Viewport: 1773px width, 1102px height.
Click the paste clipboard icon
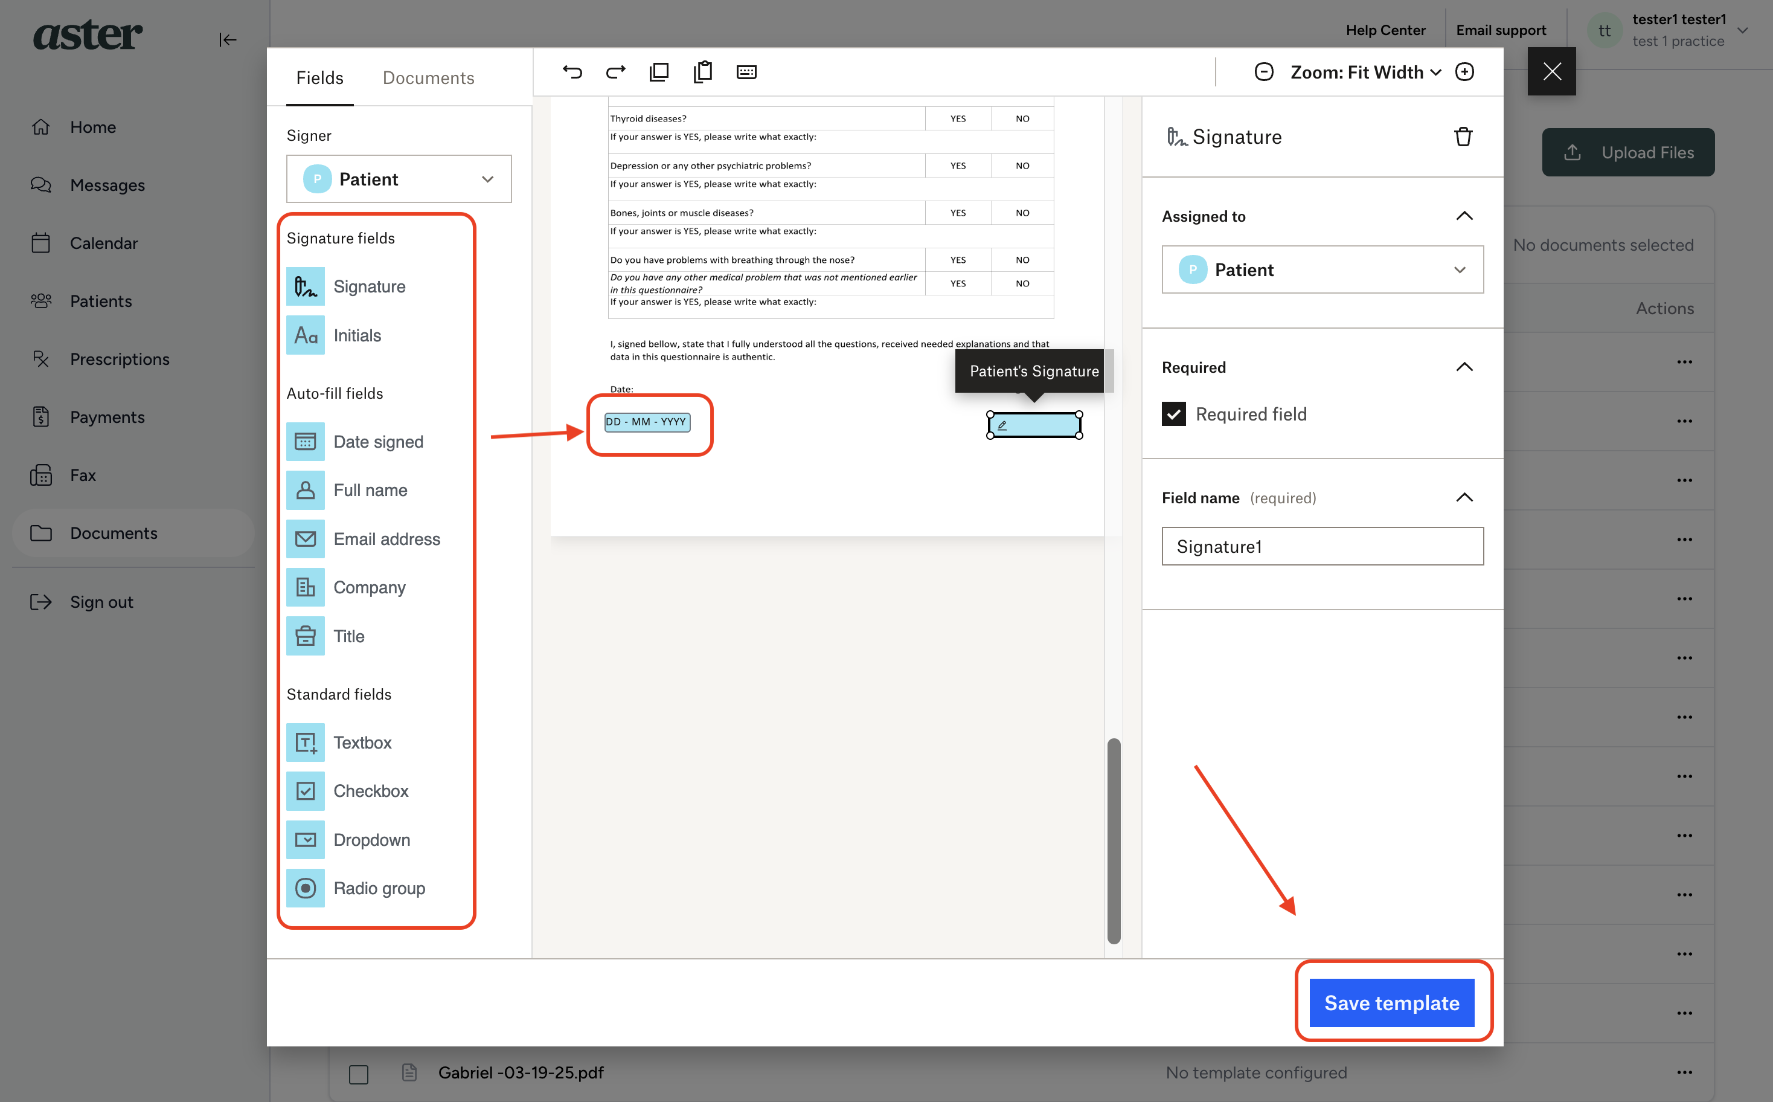point(703,71)
